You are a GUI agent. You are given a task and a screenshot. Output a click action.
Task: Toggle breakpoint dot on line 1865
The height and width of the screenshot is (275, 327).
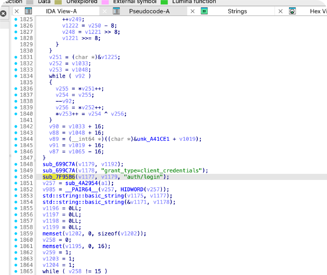[x=16, y=271]
